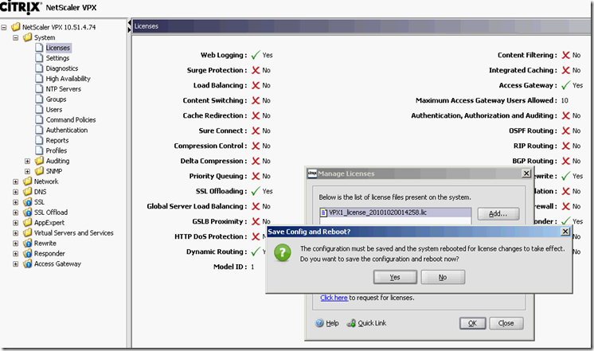The width and height of the screenshot is (594, 351).
Task: Click the Auditing folder icon
Action: click(x=39, y=161)
